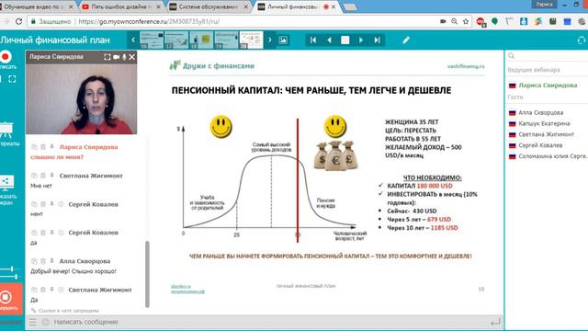Show previous slide thumbnails with left chevron
Viewport: 588px width, 331px height.
(x=133, y=40)
